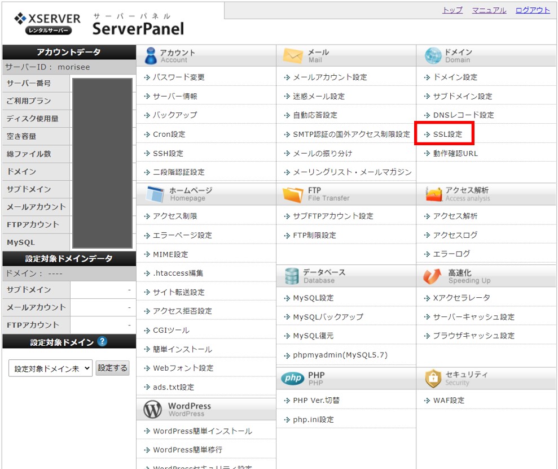Image resolution: width=558 pixels, height=469 pixels.
Task: Open 二段階認証設定
Action: [x=179, y=172]
